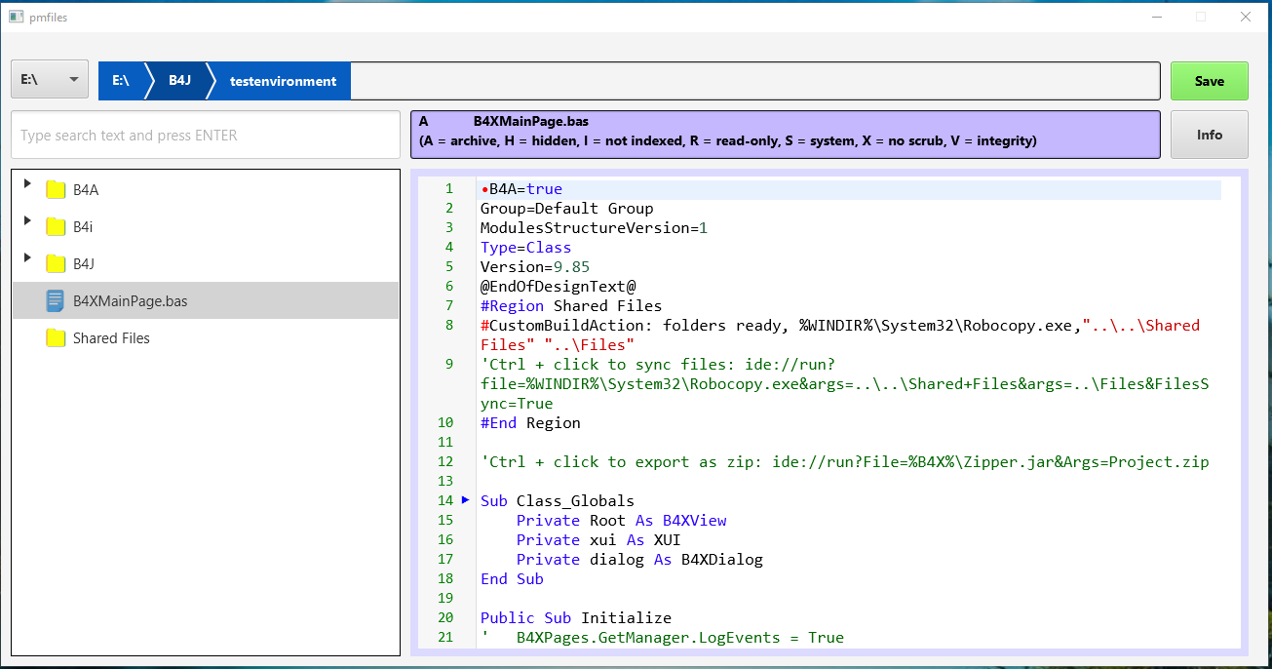Select the Shared Files tree item
Screen dimensions: 1272x669
(x=111, y=338)
